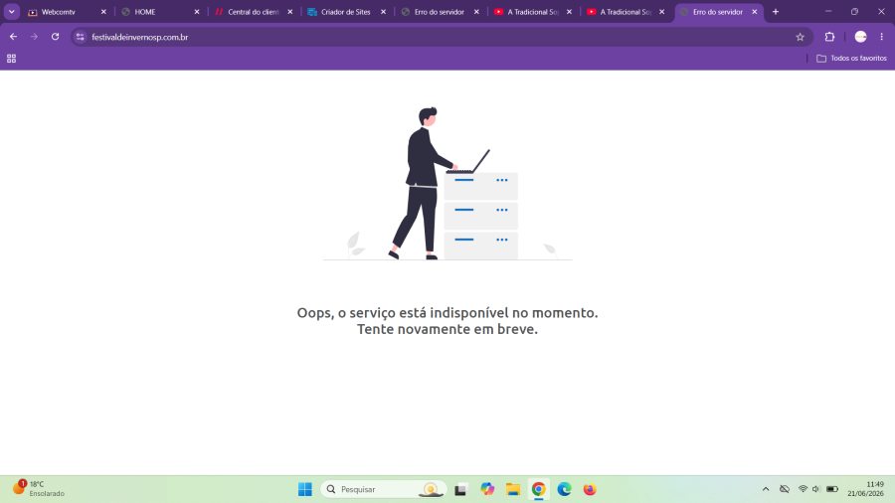Image resolution: width=895 pixels, height=503 pixels.
Task: Open a new tab with the plus button
Action: (775, 12)
